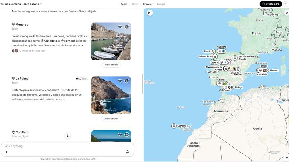Click the share icon in top-right corner
The image size is (289, 162).
pyautogui.click(x=286, y=4)
